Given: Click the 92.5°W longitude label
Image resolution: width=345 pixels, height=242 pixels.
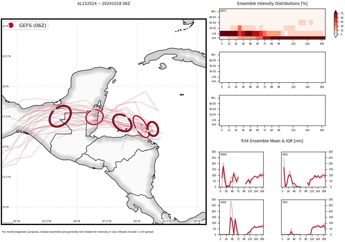Looking at the screenshot, I should pos(47,221).
